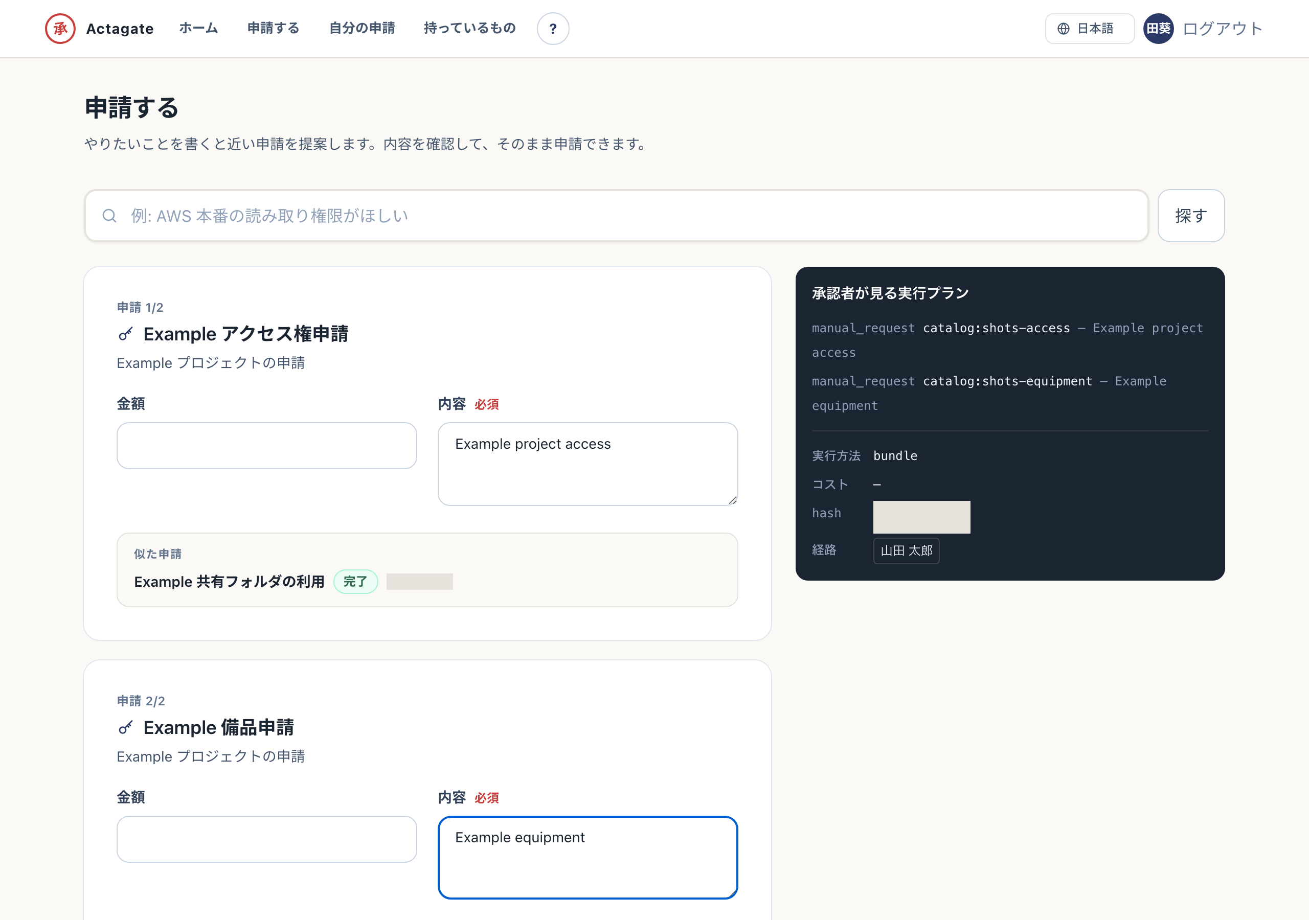The width and height of the screenshot is (1309, 920).
Task: Click the 申請 1/2 label
Action: (x=140, y=308)
